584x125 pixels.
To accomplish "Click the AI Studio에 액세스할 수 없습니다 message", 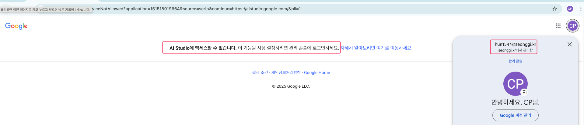I will point(203,48).
